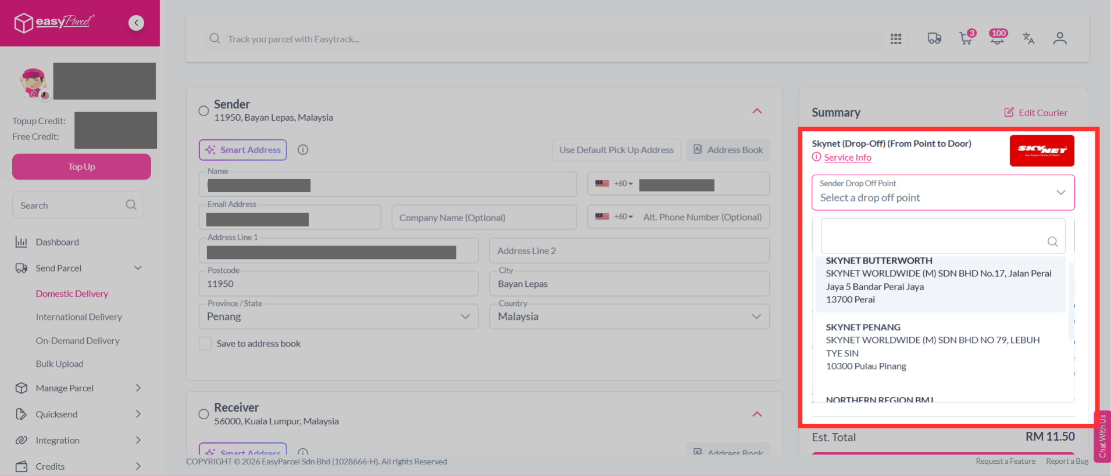Open the Country dropdown
The width and height of the screenshot is (1111, 476).
630,316
